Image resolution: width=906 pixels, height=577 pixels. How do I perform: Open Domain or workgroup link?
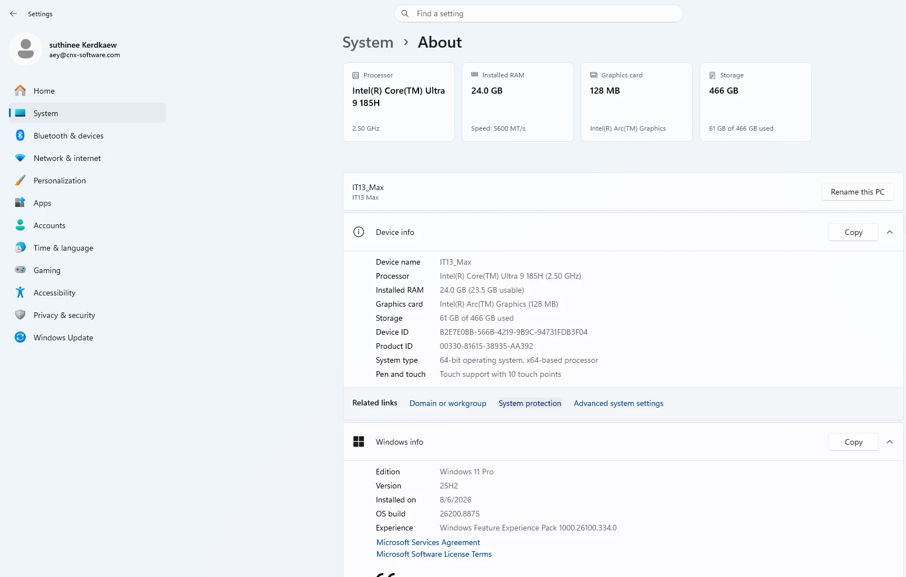[x=448, y=403]
